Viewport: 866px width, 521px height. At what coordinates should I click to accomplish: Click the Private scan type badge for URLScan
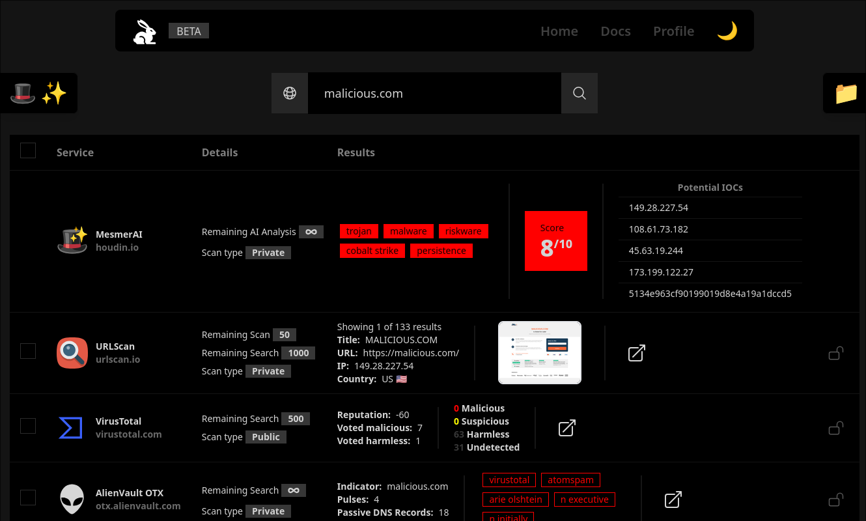point(268,371)
